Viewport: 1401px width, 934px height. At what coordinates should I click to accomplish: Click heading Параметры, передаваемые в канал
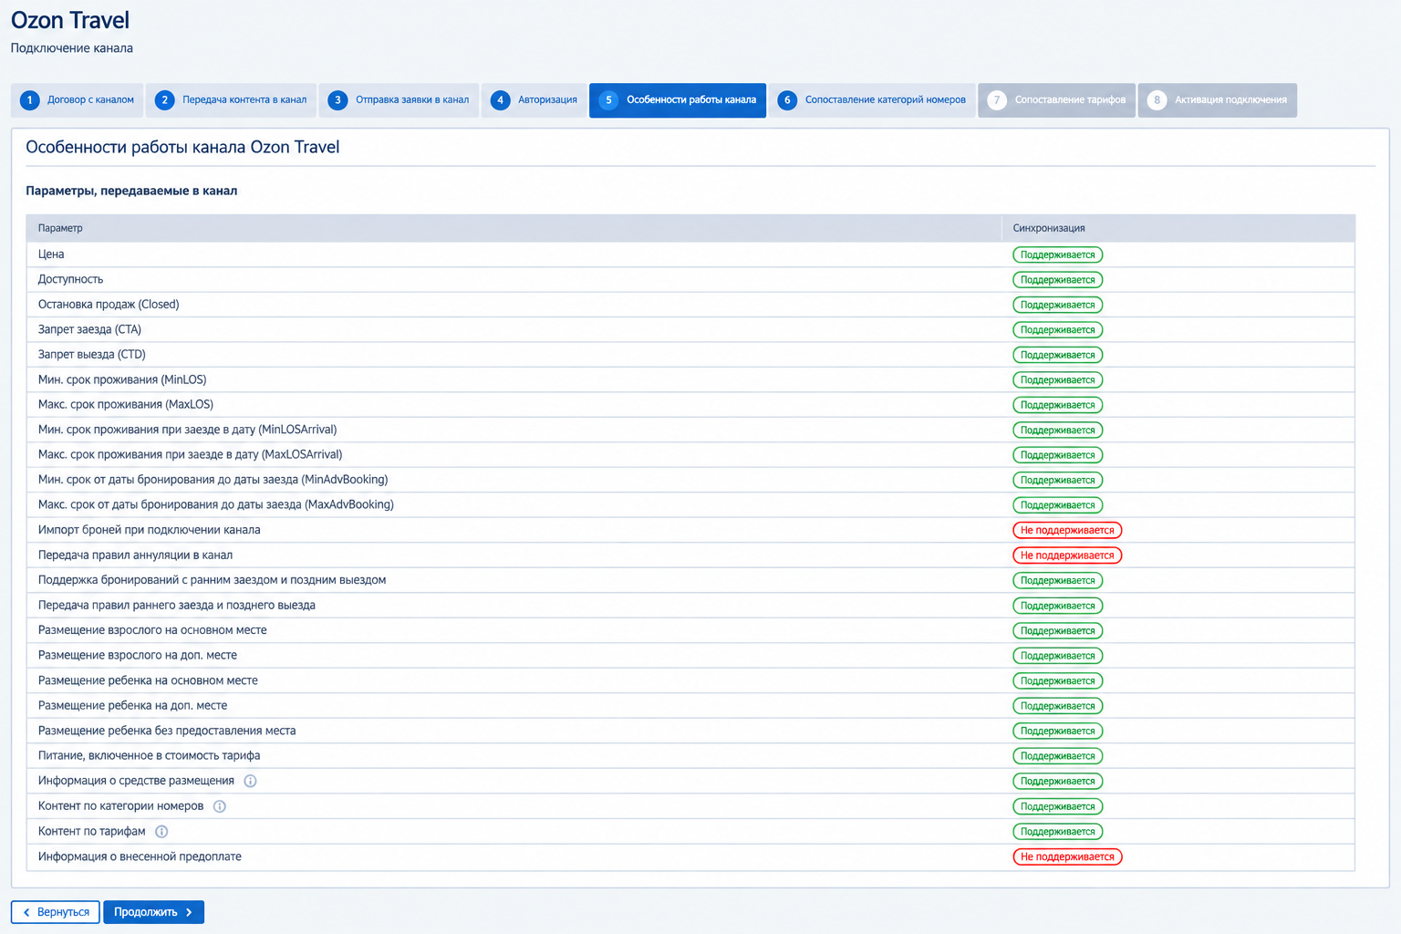(x=131, y=191)
